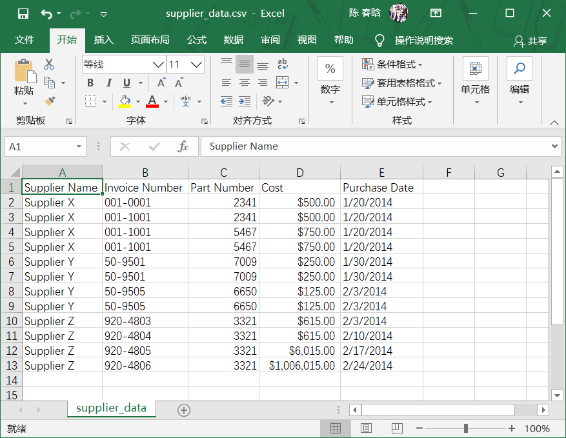
Task: Open Cell Styles dropdown
Action: 397,101
